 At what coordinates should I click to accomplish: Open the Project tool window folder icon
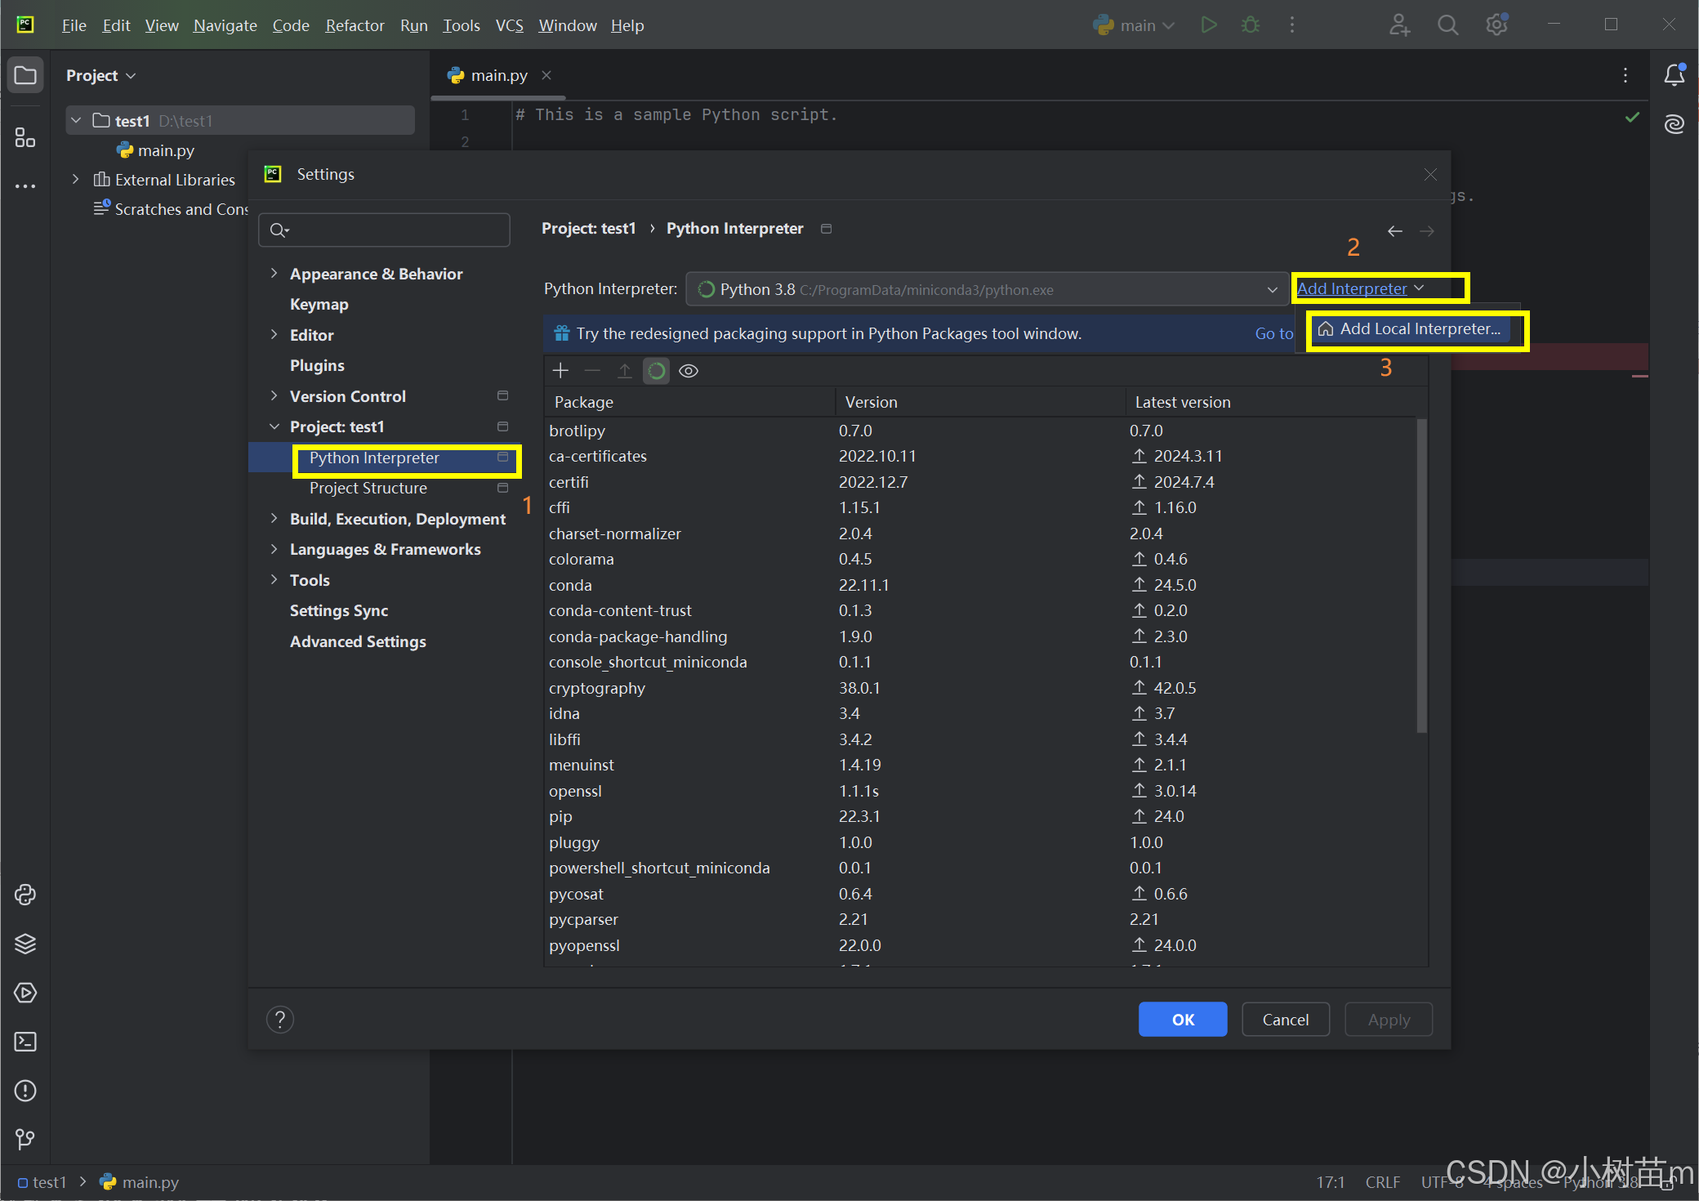pyautogui.click(x=25, y=75)
